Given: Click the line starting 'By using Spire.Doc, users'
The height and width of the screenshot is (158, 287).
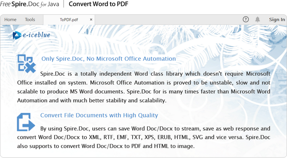Looking at the screenshot, I should [155, 129].
